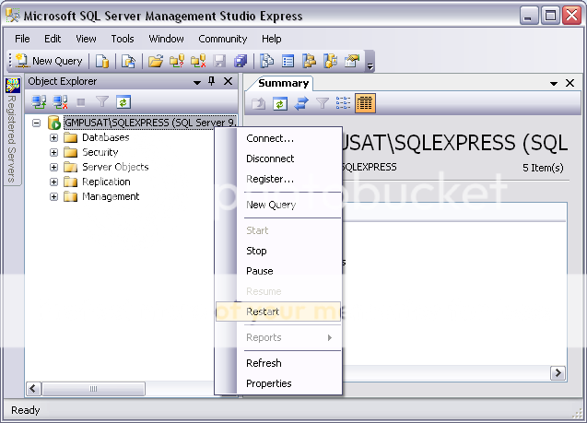Viewport: 587px width, 423px height.
Task: Choose Refresh in context menu
Action: tap(278, 363)
